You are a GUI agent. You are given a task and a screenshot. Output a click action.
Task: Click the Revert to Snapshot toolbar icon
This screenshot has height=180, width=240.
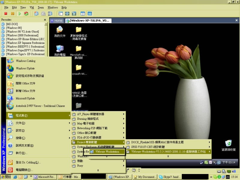43,13
